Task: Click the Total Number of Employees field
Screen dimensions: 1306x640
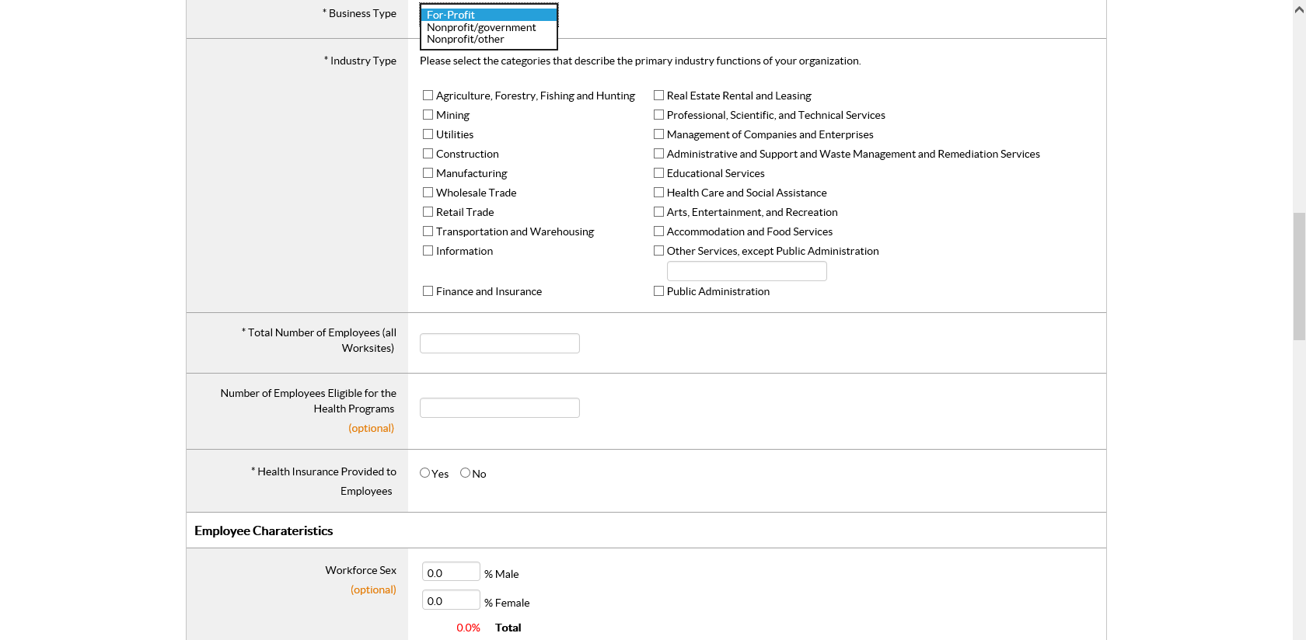Action: pyautogui.click(x=500, y=343)
